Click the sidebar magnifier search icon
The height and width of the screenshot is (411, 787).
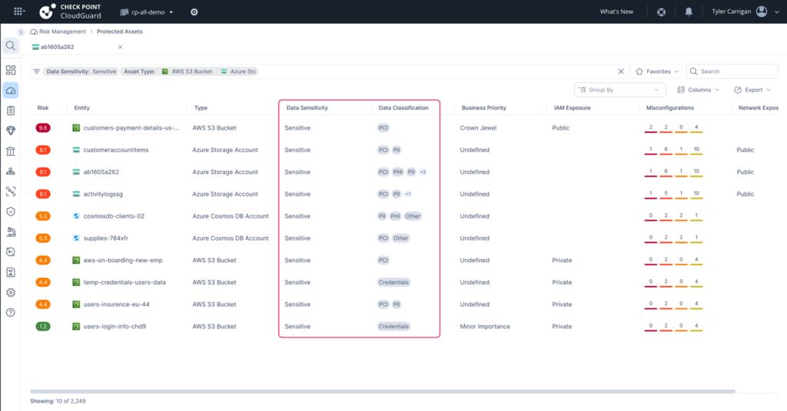click(11, 46)
